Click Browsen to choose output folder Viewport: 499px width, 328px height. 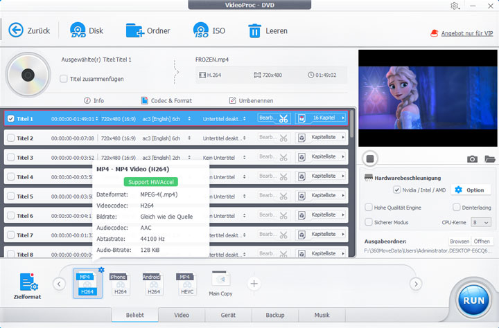pyautogui.click(x=459, y=242)
